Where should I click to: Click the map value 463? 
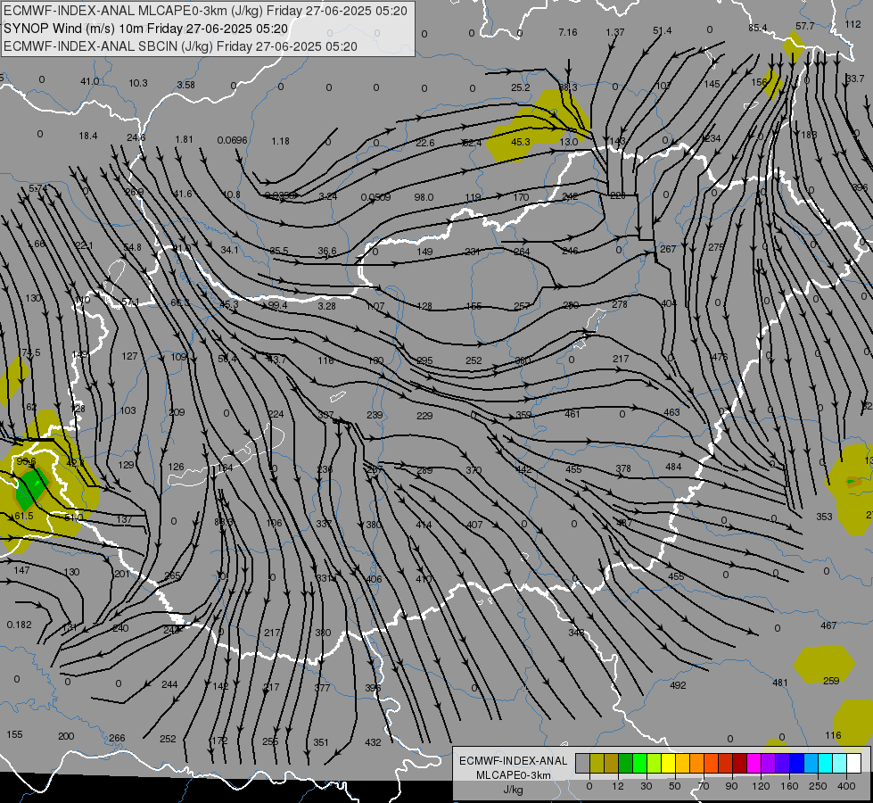(672, 412)
